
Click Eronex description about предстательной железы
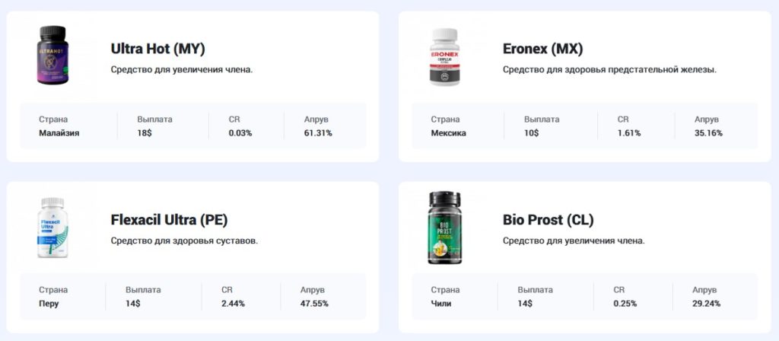[x=609, y=70]
